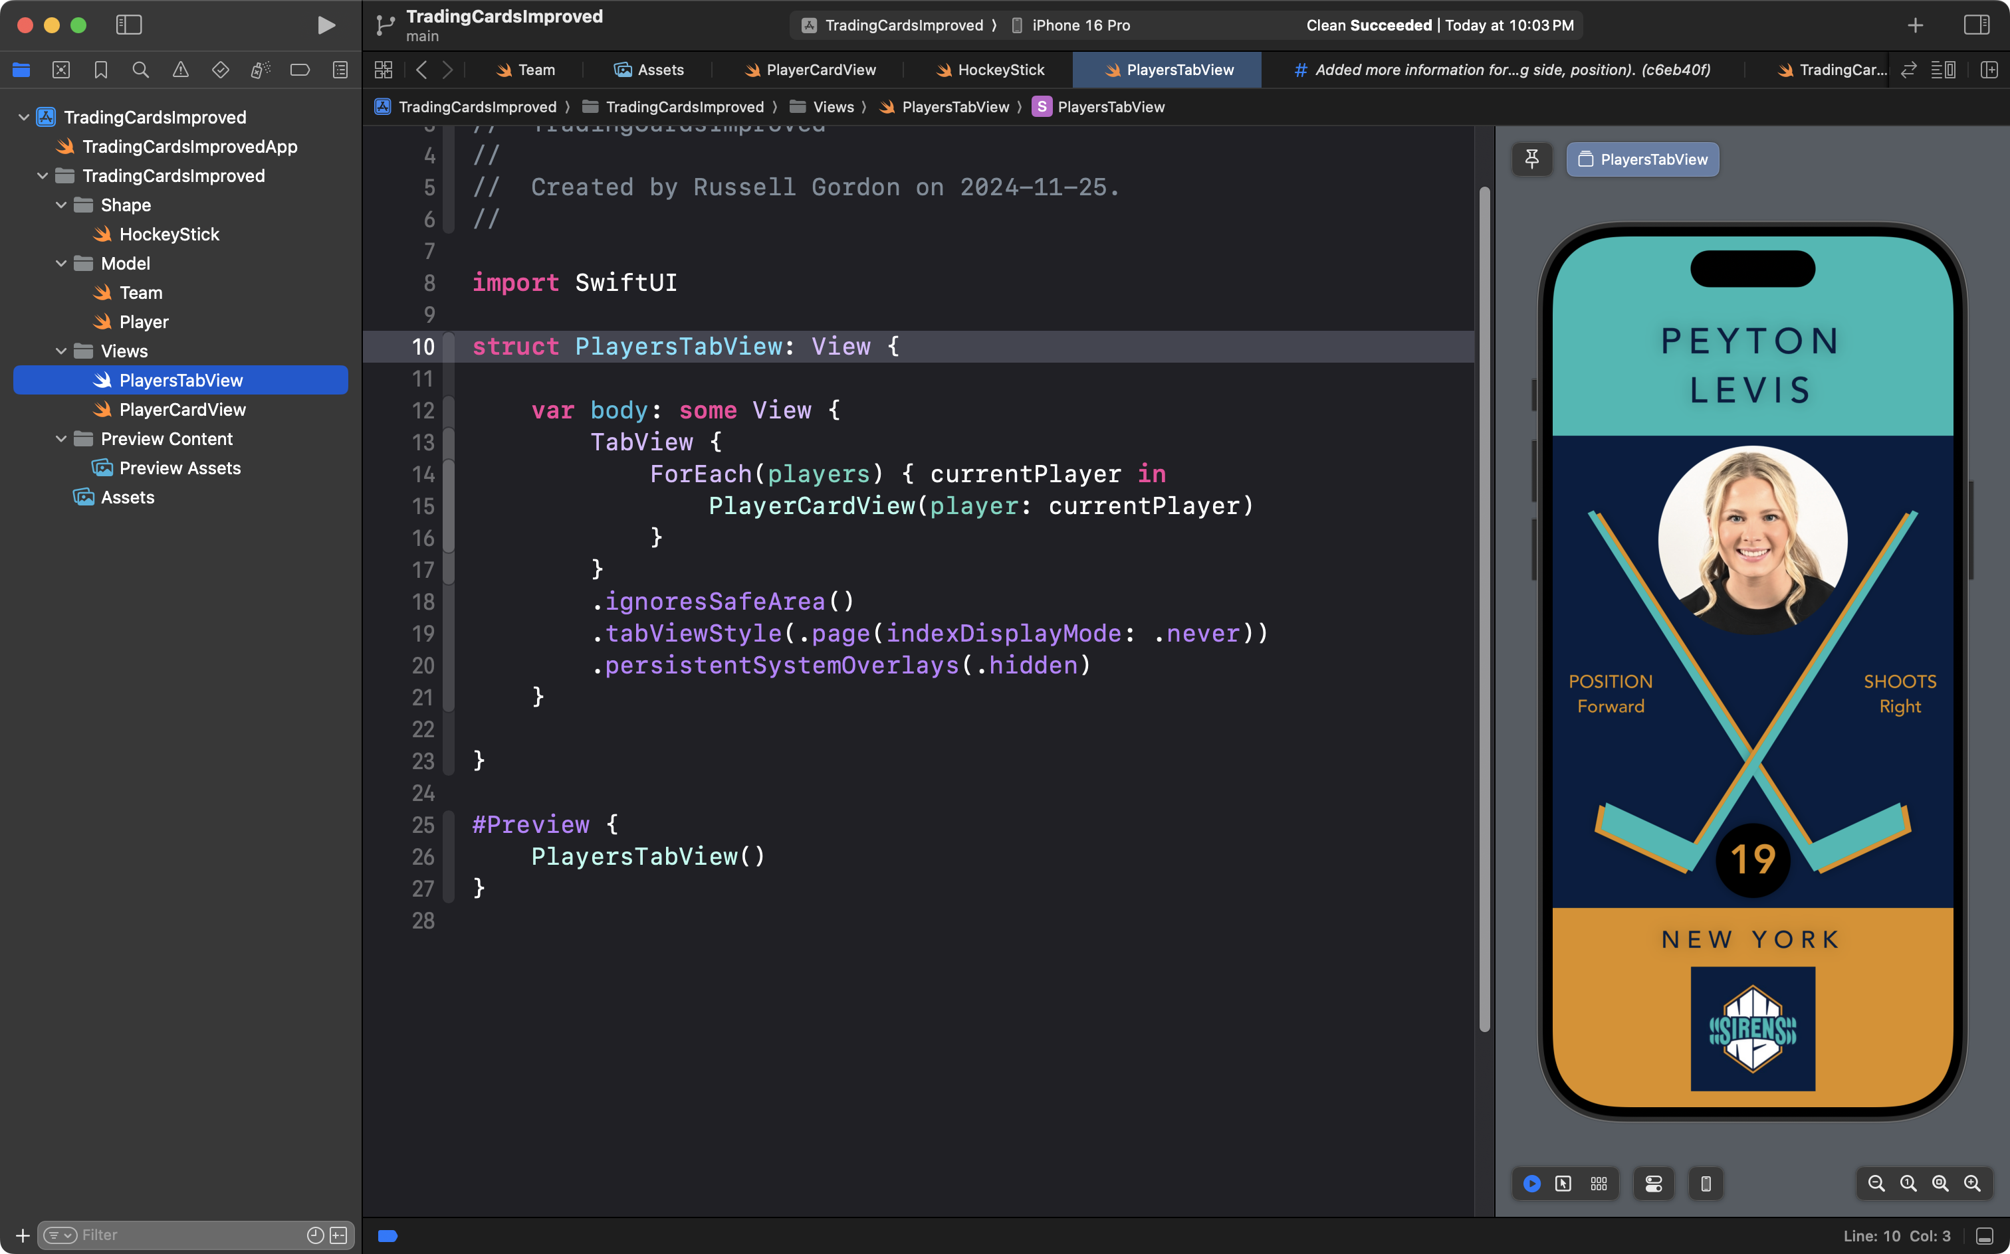Click the PlayersTabView preview button
2010x1254 pixels.
(1642, 159)
